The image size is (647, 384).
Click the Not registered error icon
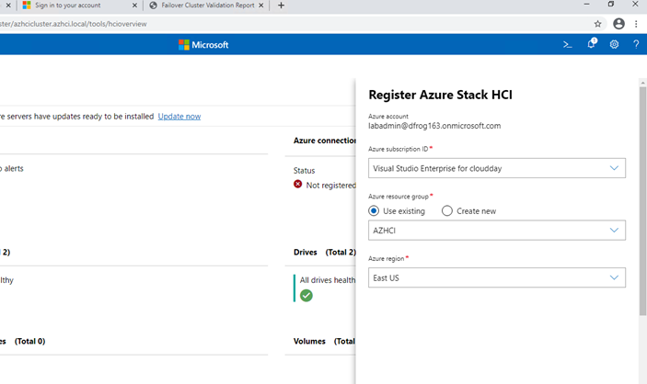click(x=297, y=184)
